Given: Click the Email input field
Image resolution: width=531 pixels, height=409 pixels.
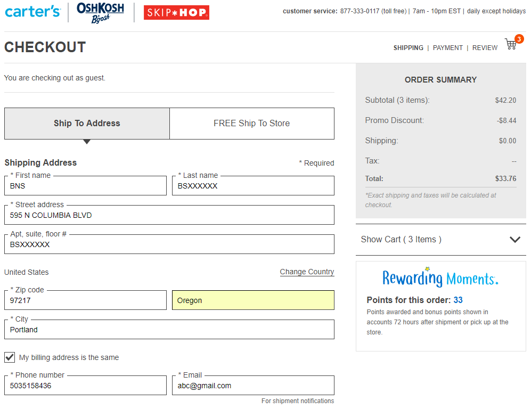Looking at the screenshot, I should coord(253,386).
